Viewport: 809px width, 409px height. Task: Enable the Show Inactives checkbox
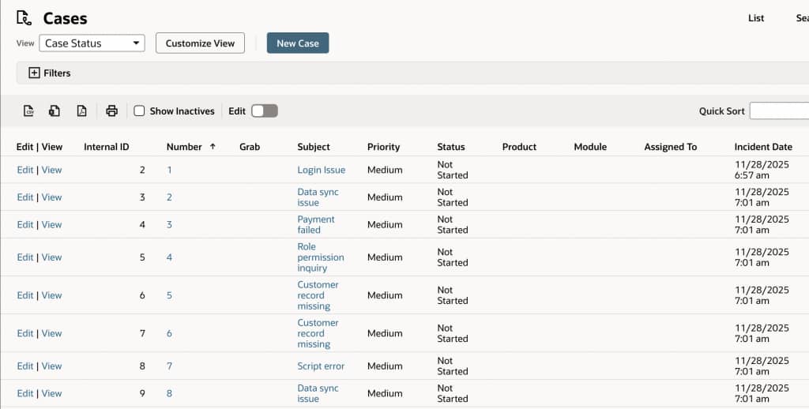tap(139, 111)
